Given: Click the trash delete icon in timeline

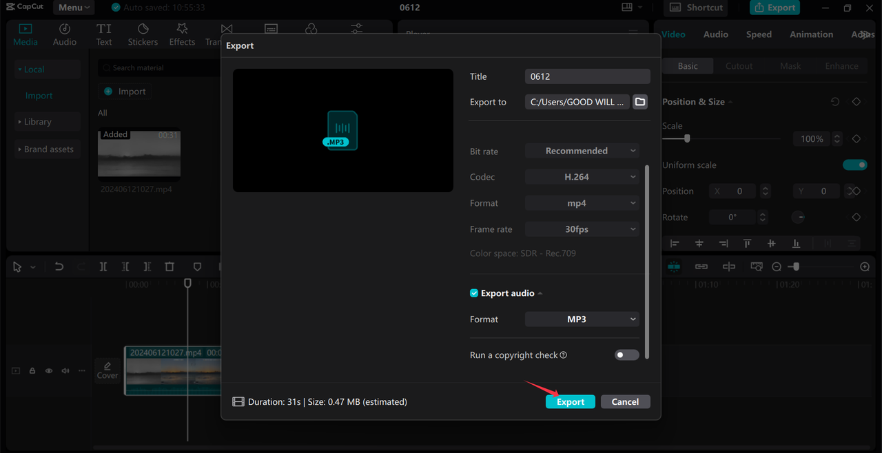Looking at the screenshot, I should click(170, 266).
